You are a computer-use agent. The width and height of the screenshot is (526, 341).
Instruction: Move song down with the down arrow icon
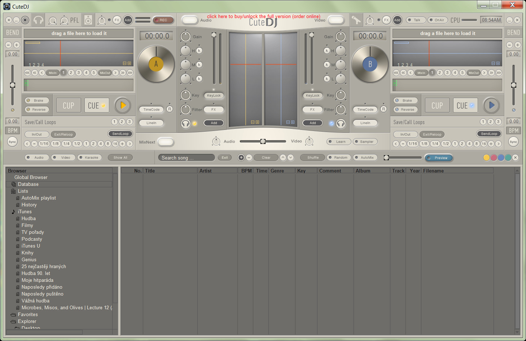290,157
